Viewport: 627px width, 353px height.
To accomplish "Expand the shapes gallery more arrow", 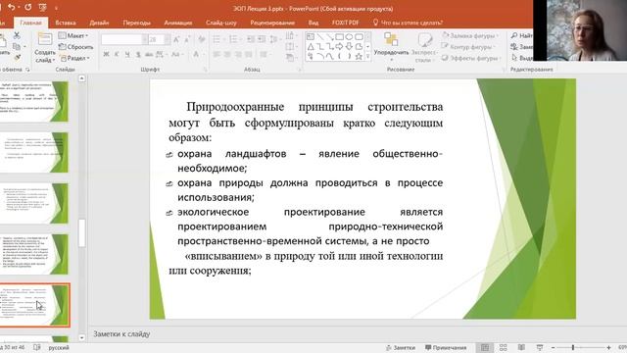I will click(x=368, y=57).
